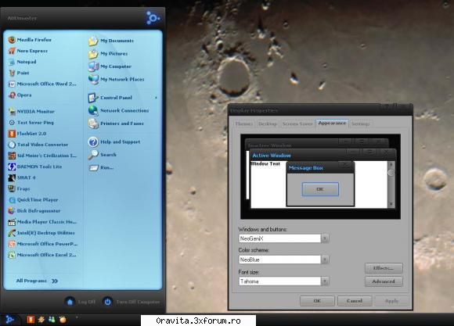
Task: Open My Network Places
Action: [116, 79]
